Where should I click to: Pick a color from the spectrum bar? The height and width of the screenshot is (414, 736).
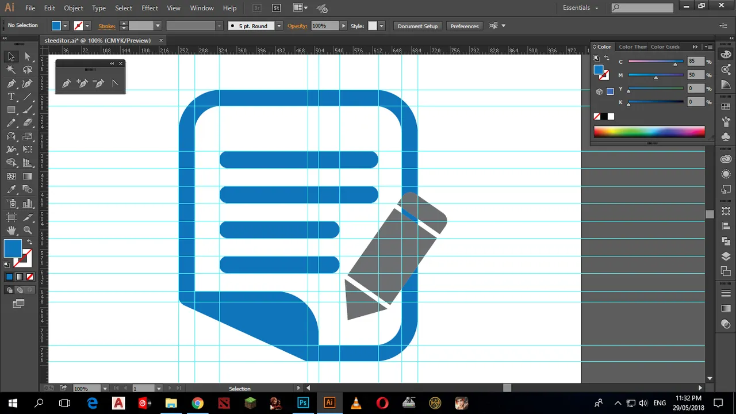[x=649, y=132]
